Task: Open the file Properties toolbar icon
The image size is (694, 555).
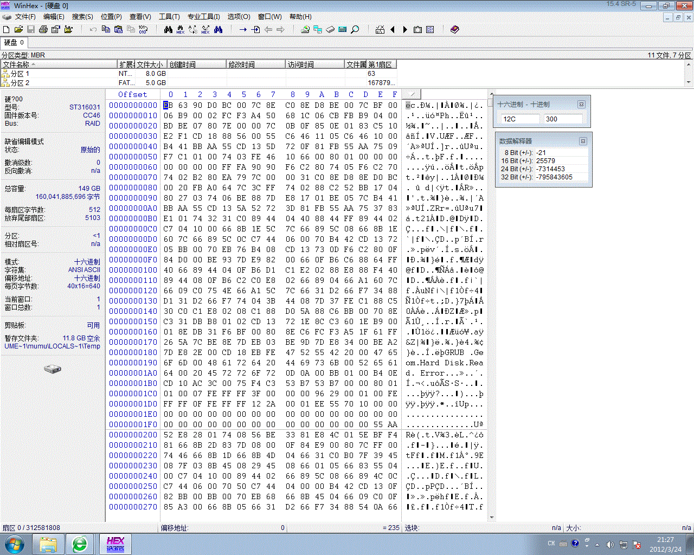Action: point(55,29)
